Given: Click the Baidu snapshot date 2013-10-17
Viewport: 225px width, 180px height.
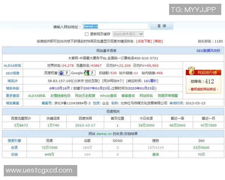Looking at the screenshot, I should (85, 125).
